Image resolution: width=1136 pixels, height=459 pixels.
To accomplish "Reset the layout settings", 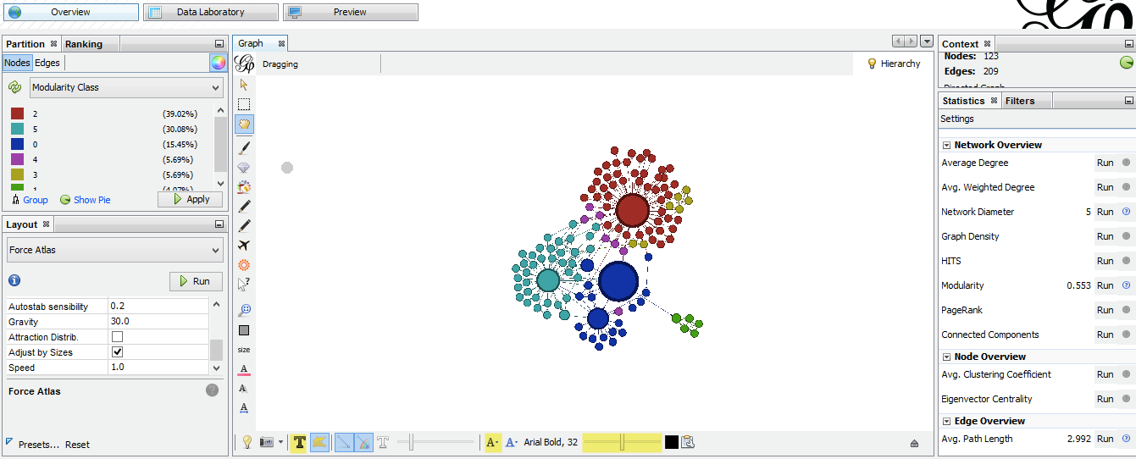I will pyautogui.click(x=77, y=445).
